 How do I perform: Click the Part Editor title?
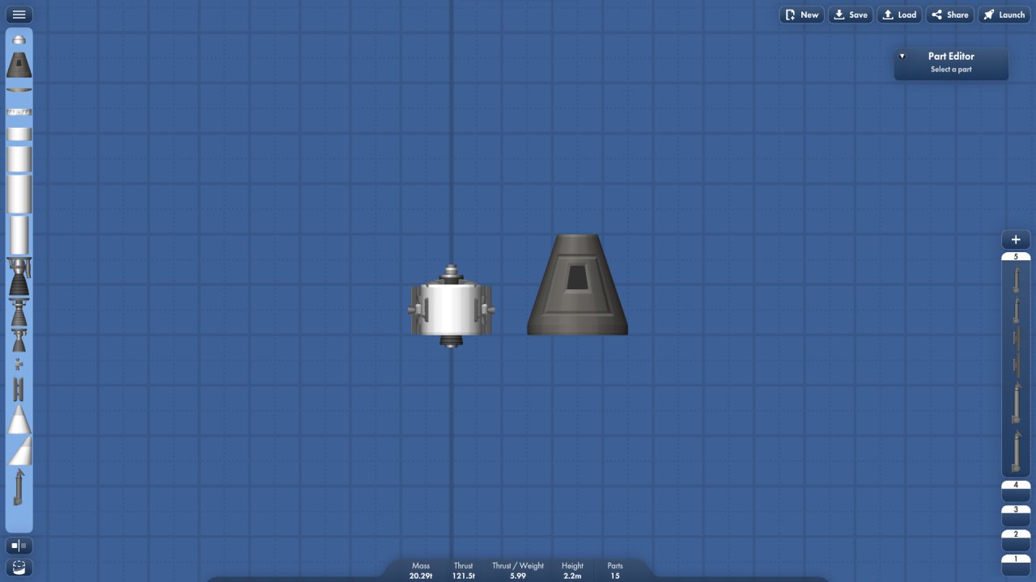(951, 56)
